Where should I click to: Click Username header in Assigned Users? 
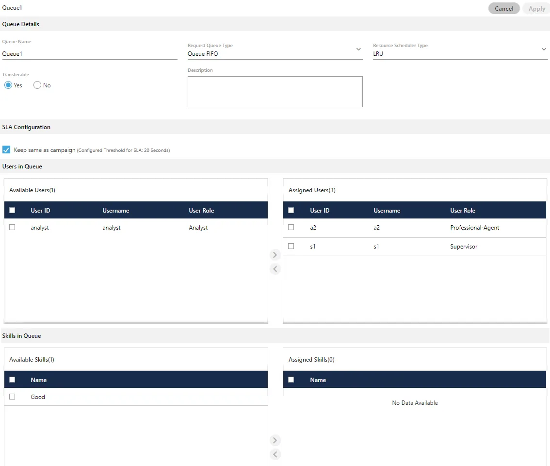tap(387, 210)
